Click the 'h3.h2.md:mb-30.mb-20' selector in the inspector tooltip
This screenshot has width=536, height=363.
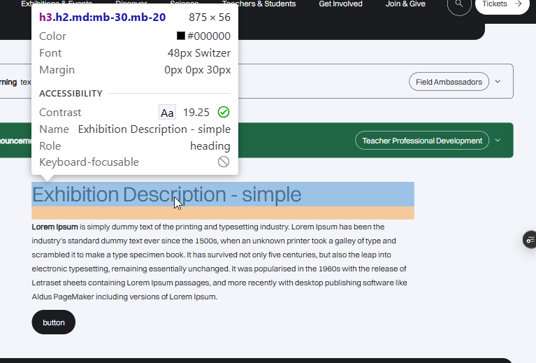click(x=103, y=17)
